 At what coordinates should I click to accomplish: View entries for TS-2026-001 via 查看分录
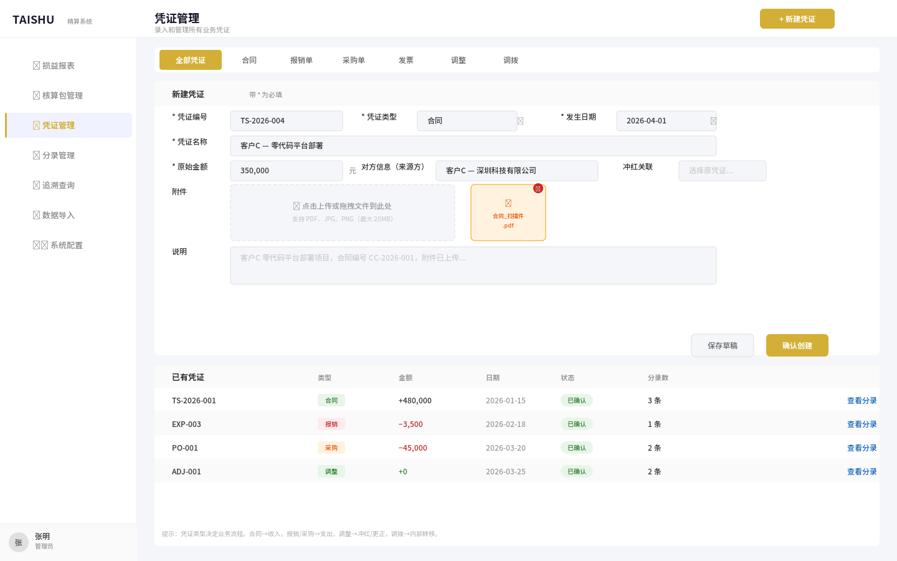[x=862, y=401]
